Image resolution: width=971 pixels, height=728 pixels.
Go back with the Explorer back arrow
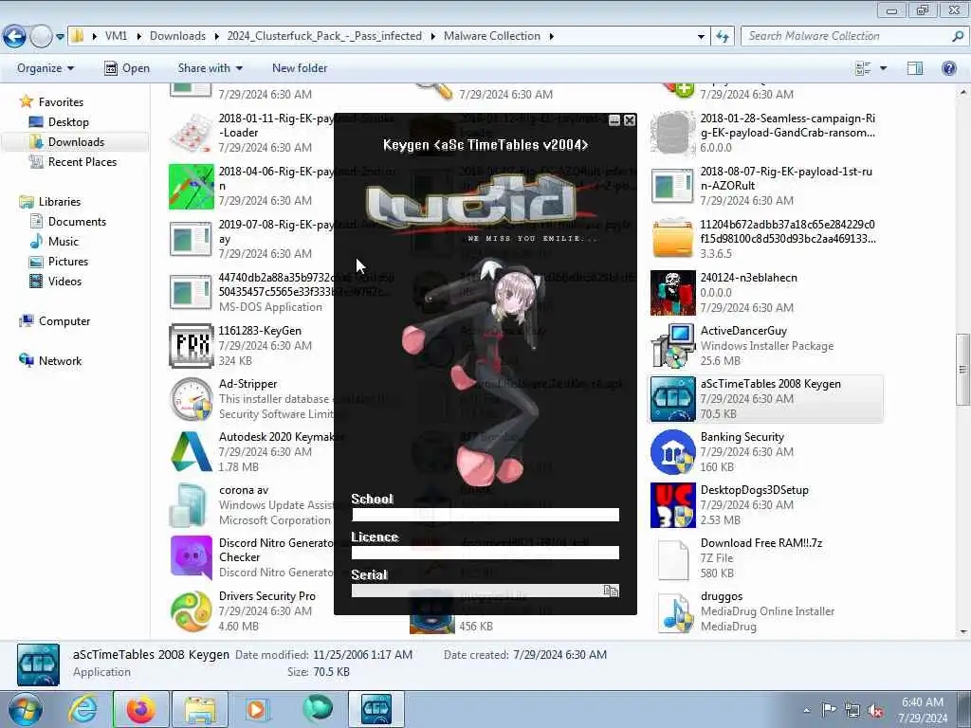pyautogui.click(x=14, y=37)
